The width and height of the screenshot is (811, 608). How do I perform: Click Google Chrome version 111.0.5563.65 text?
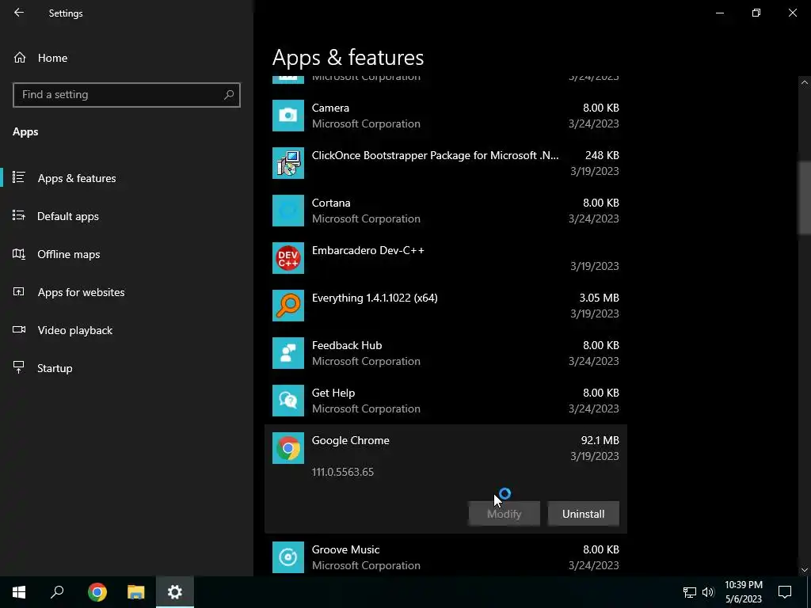pos(342,472)
